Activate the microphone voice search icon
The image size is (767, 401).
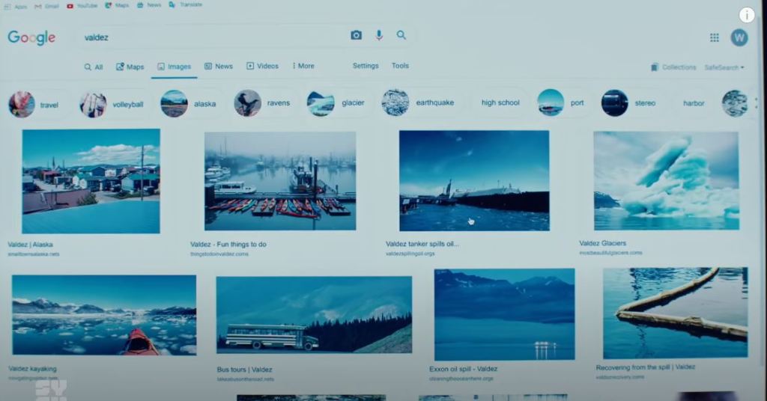[x=379, y=35]
